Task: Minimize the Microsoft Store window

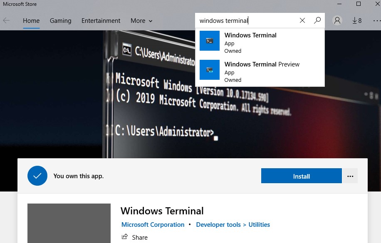Action: 339,4
